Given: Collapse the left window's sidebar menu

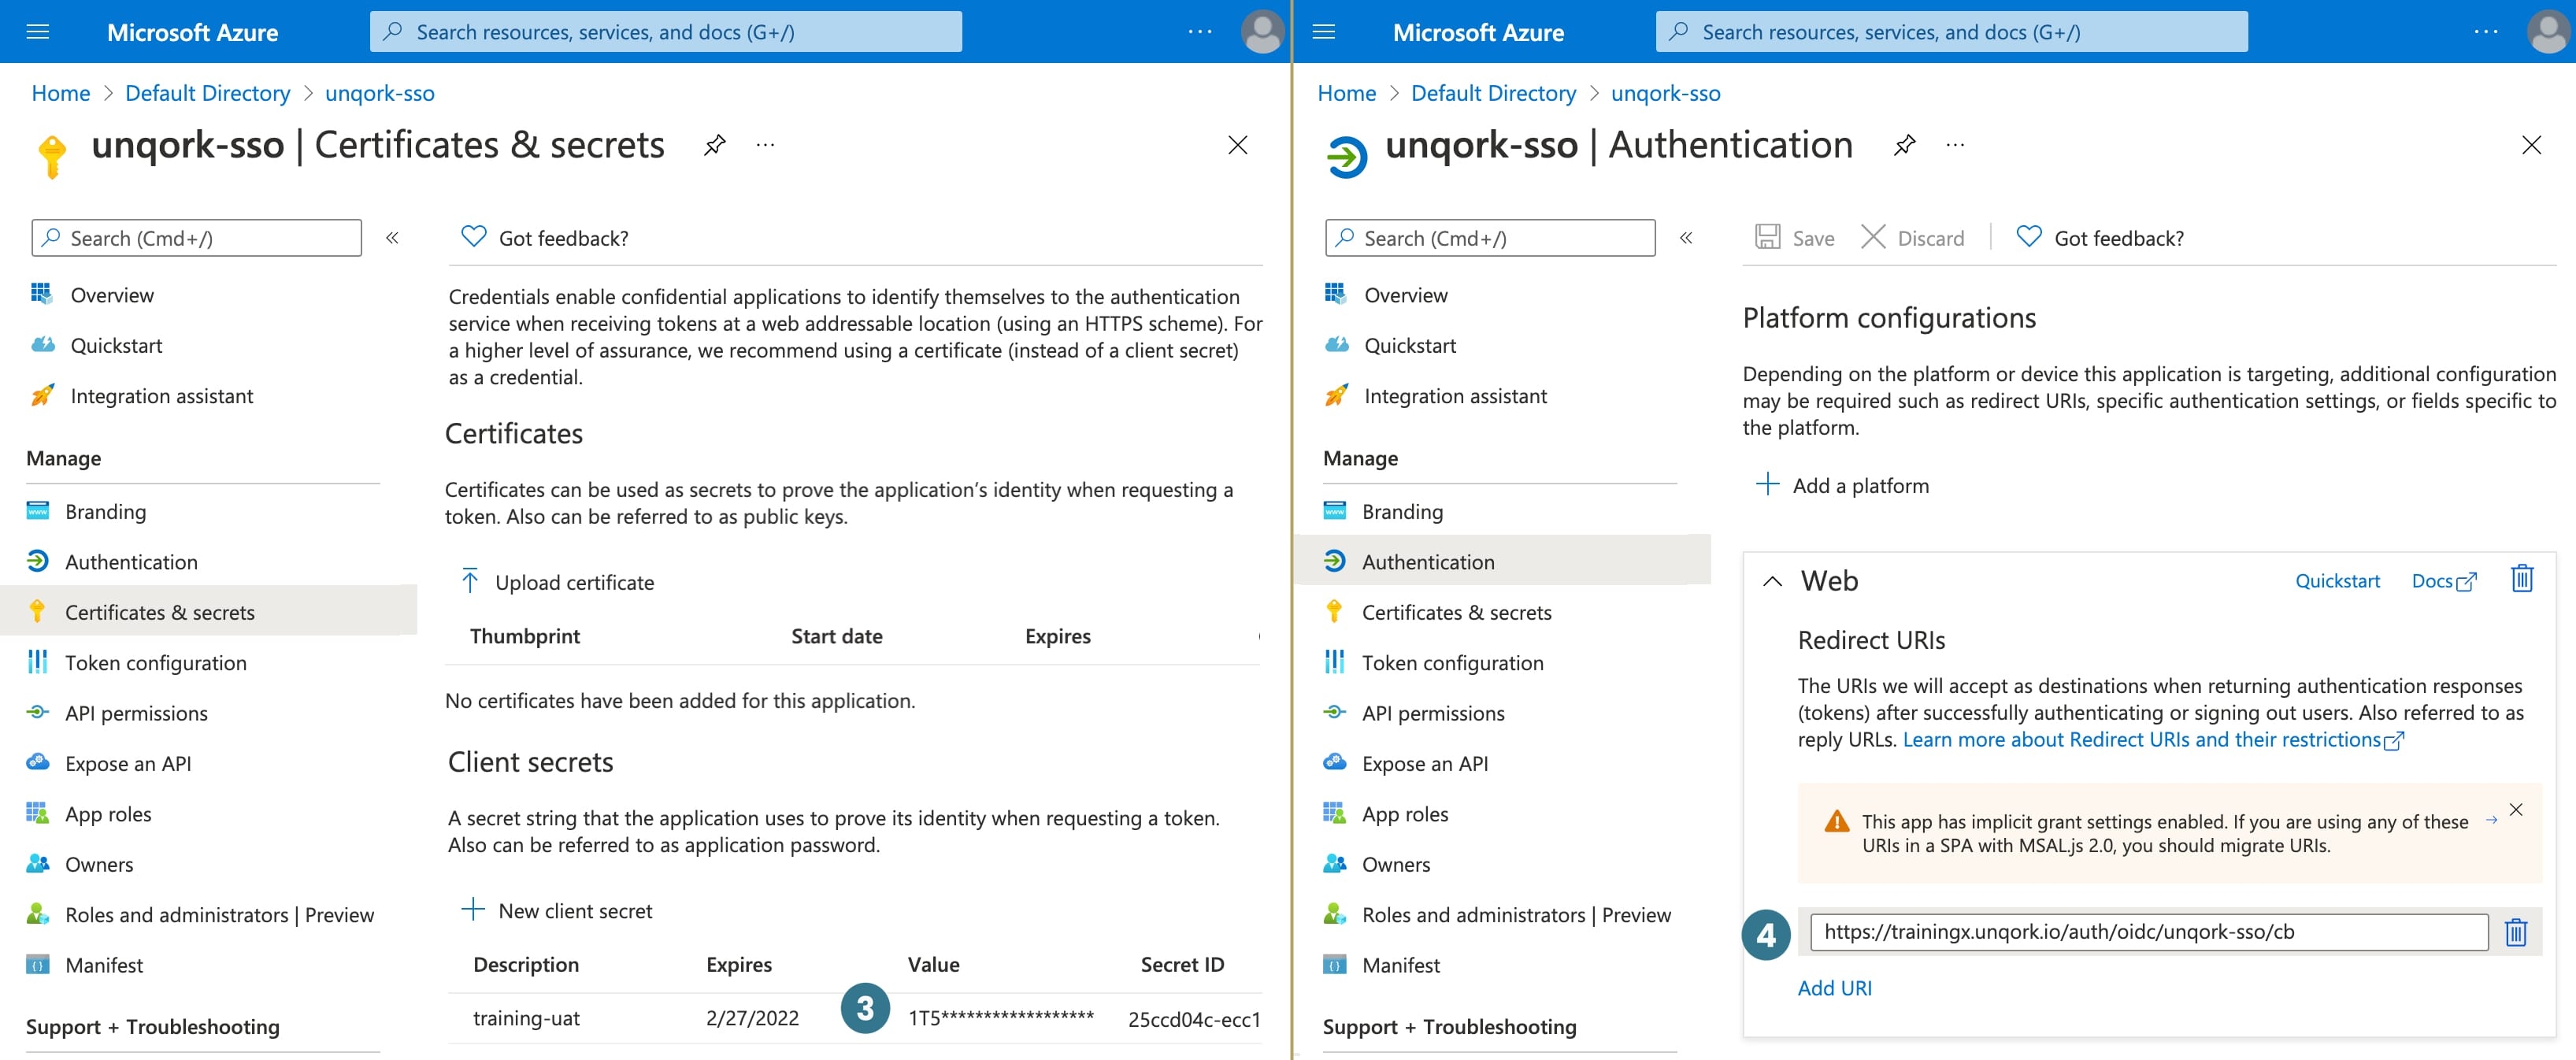Looking at the screenshot, I should tap(393, 238).
